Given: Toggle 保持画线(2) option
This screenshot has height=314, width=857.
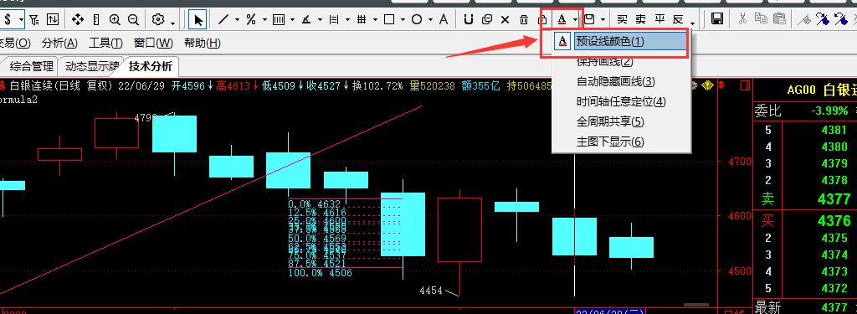Looking at the screenshot, I should point(604,62).
